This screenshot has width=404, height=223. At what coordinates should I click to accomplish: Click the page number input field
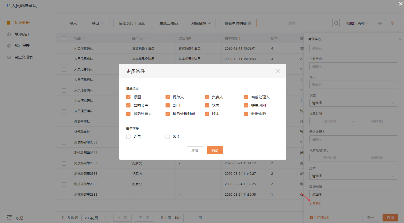coord(190,218)
